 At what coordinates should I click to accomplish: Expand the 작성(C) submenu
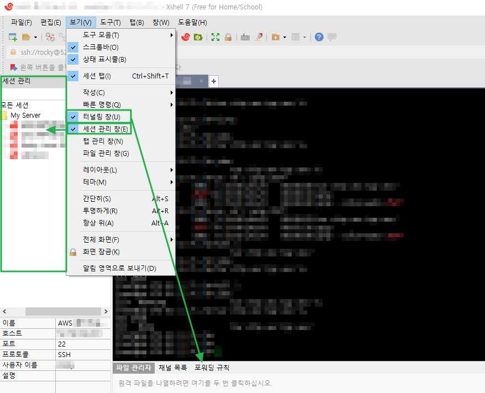click(x=121, y=92)
